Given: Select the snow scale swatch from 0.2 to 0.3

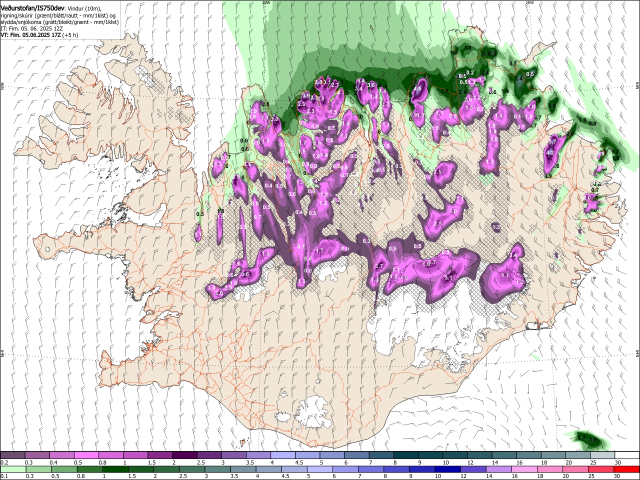Looking at the screenshot, I should point(12,455).
